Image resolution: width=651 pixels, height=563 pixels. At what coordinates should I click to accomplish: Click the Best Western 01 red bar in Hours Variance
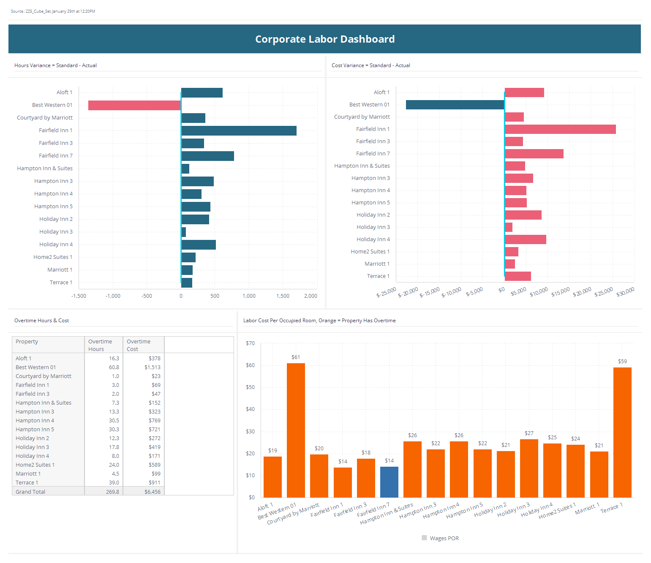135,105
